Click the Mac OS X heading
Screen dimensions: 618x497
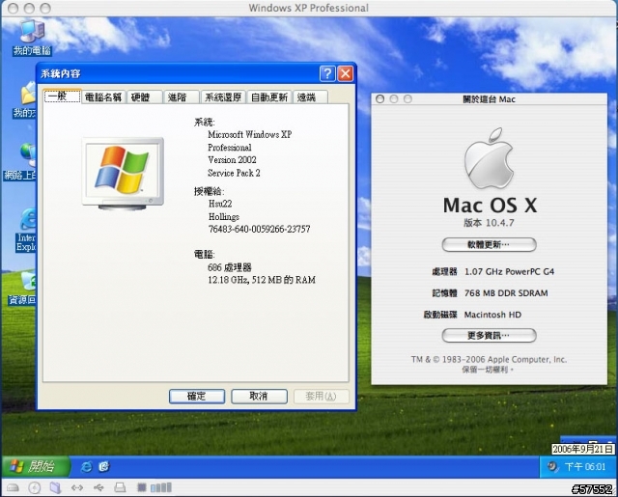pos(490,205)
